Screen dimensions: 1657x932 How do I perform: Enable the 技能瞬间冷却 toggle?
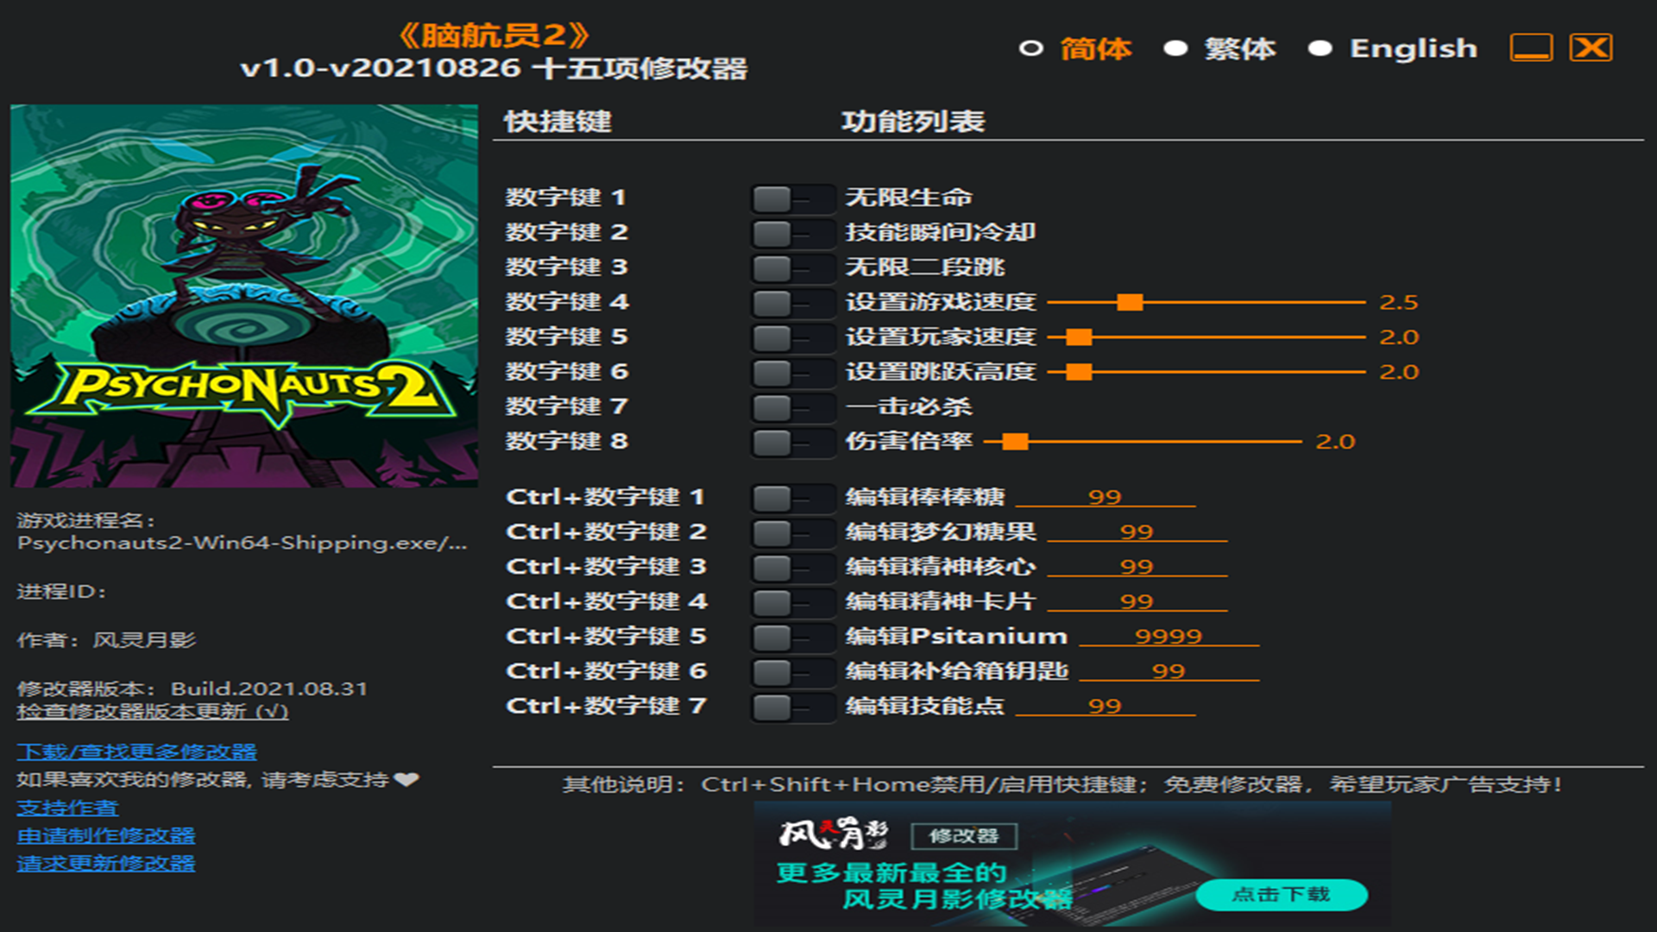pyautogui.click(x=791, y=233)
